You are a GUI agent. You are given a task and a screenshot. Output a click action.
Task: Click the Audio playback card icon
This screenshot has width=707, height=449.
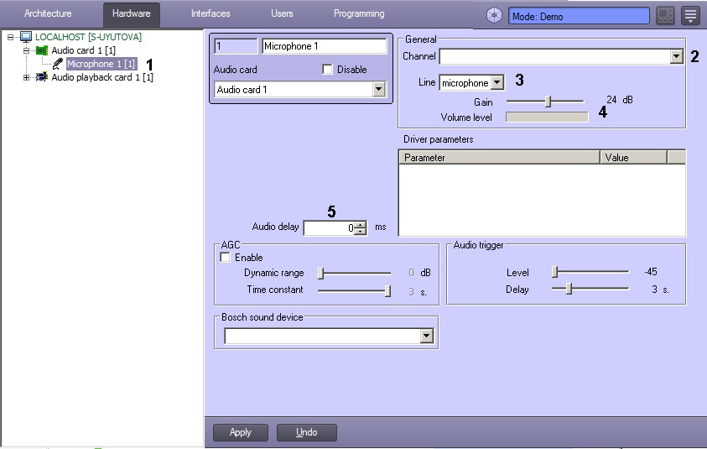(42, 77)
